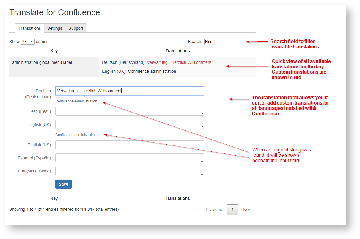Select the administration.global.menu.label row
Viewport: 360px width, 239px height.
(x=42, y=62)
